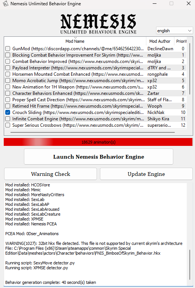
Task: Check the Super Serious Crossbows mod
Action: [8, 125]
